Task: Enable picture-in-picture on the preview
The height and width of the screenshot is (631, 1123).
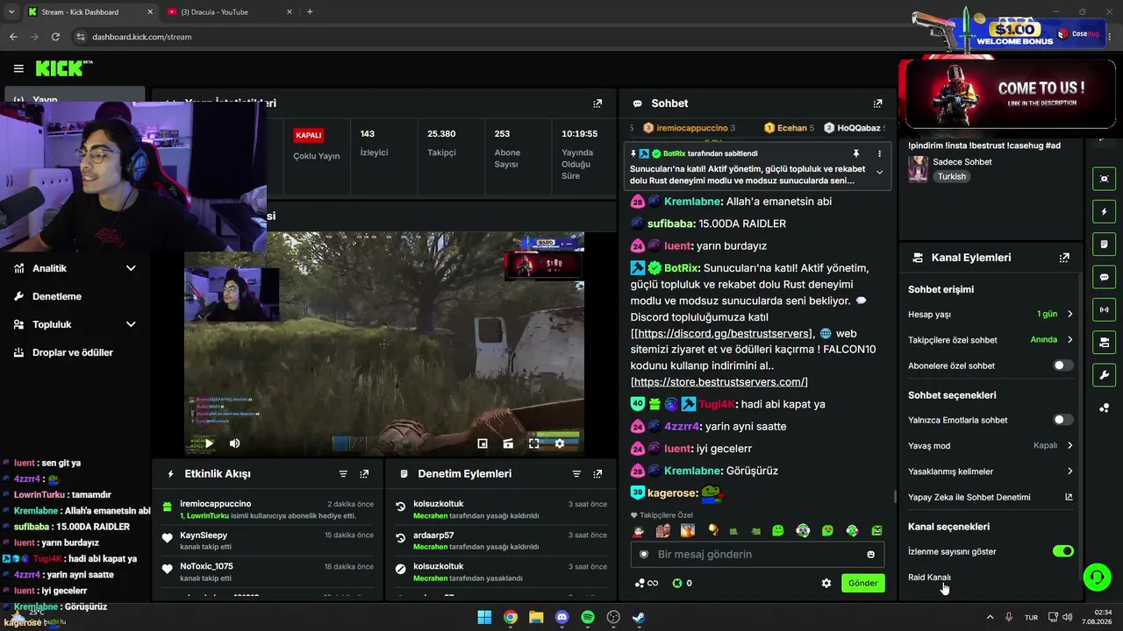Action: [482, 443]
